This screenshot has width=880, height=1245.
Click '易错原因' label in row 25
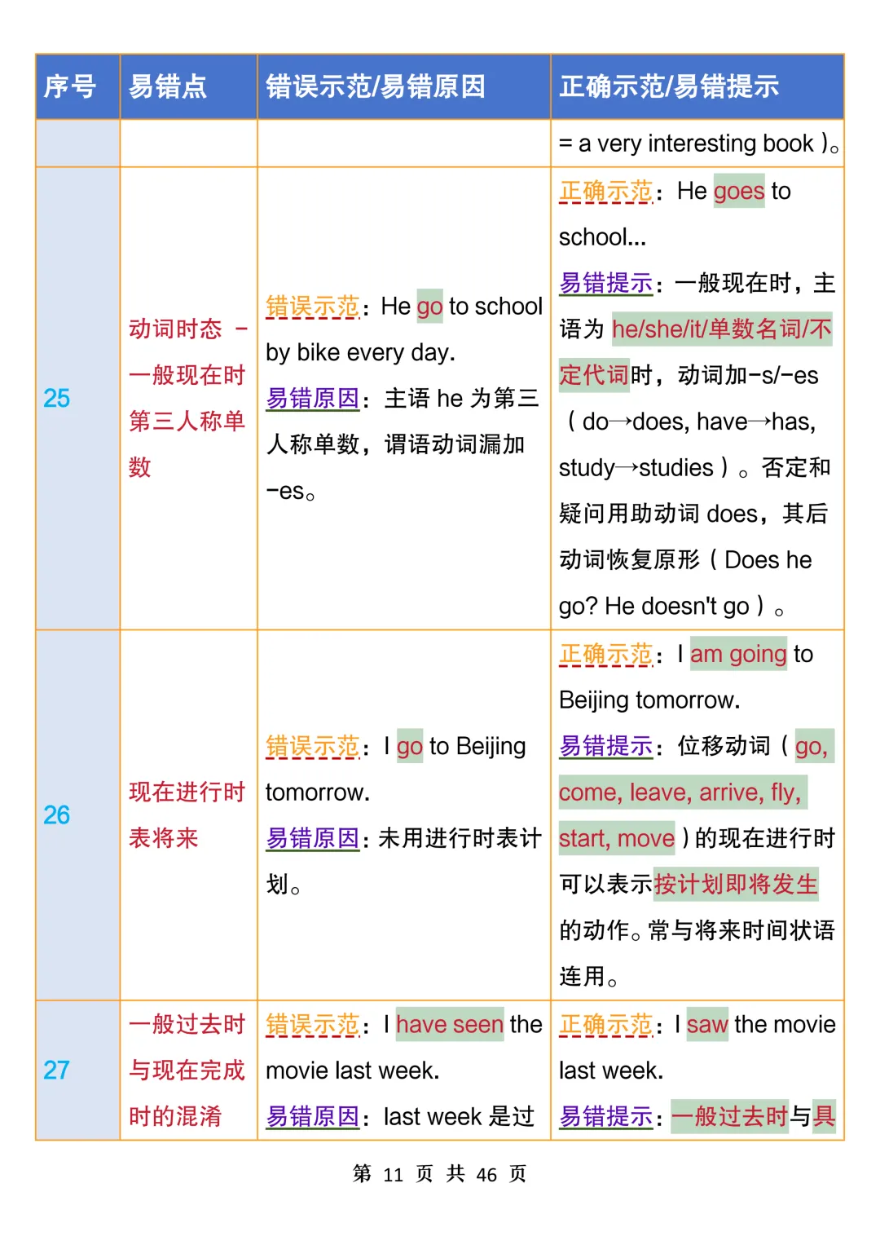tap(313, 398)
